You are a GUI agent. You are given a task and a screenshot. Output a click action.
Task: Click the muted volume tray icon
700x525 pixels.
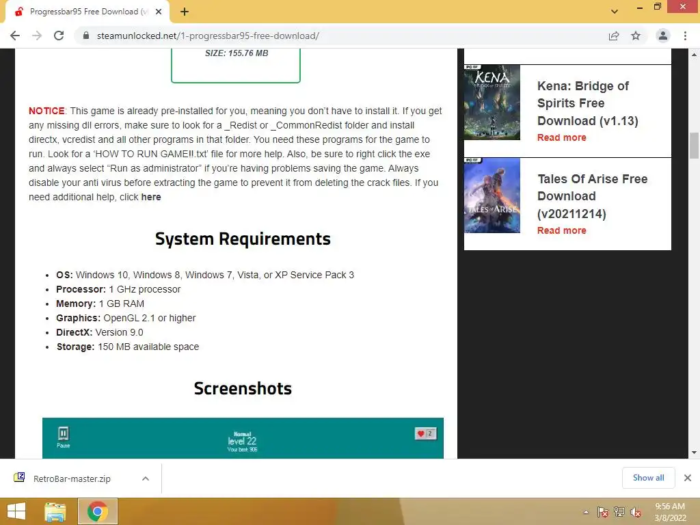pyautogui.click(x=636, y=512)
